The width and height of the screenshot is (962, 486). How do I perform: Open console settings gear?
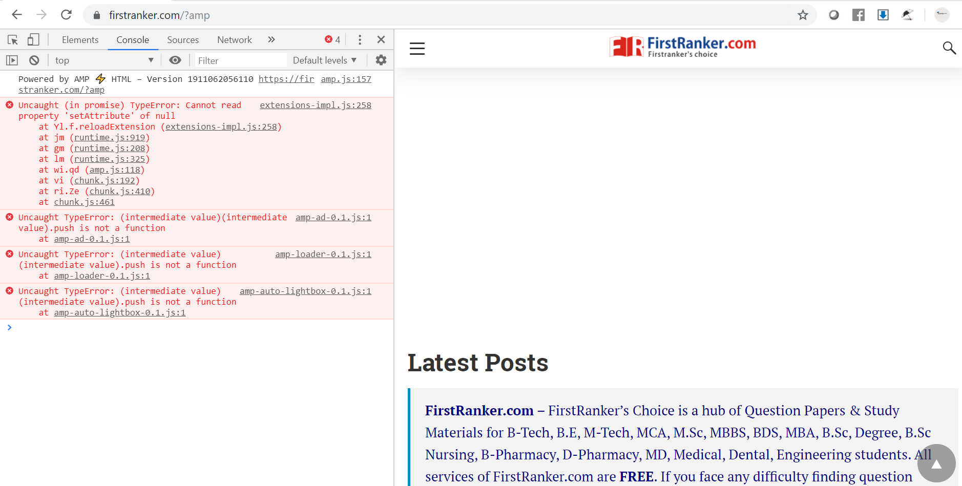[x=381, y=60]
